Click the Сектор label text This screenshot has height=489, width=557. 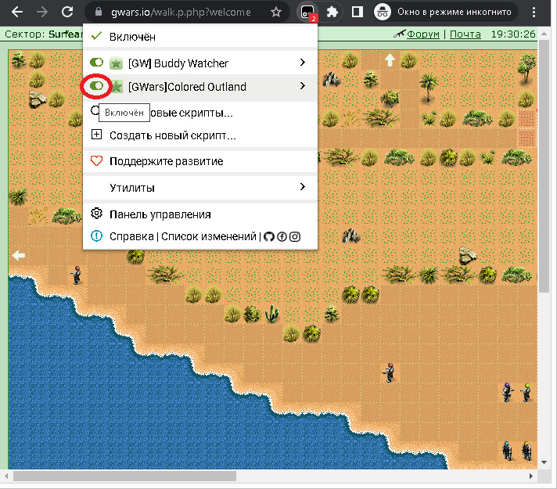[24, 34]
